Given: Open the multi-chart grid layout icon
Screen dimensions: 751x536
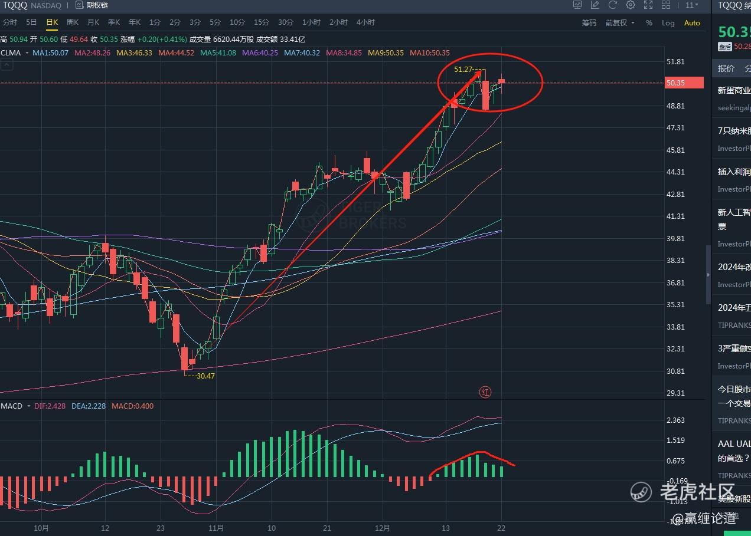Looking at the screenshot, I should 667,5.
